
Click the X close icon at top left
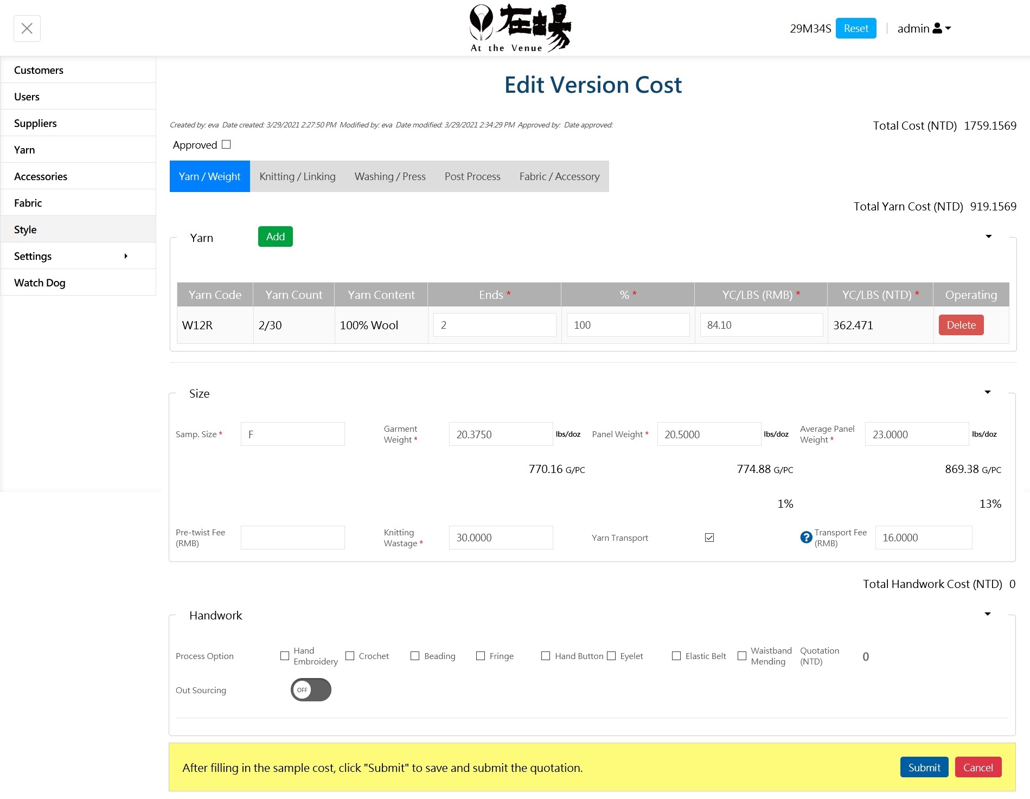pos(27,28)
